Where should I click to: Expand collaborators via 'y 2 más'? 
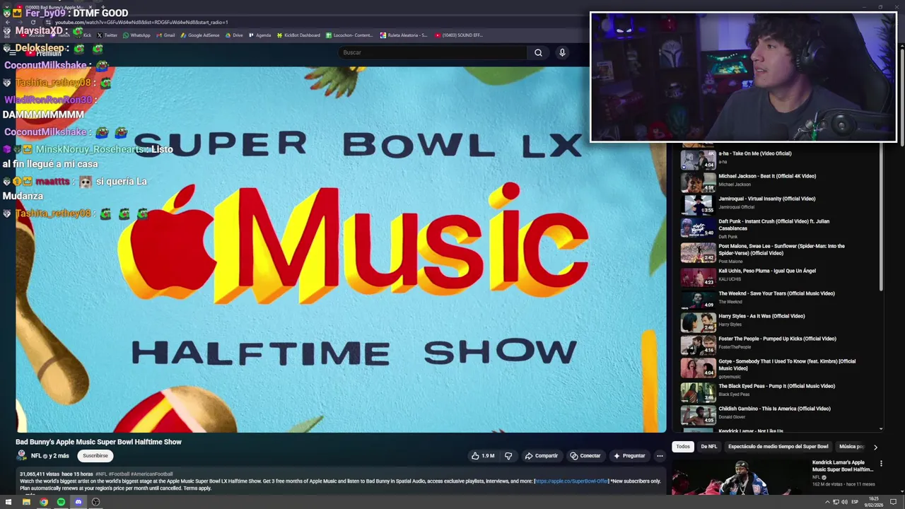click(59, 456)
